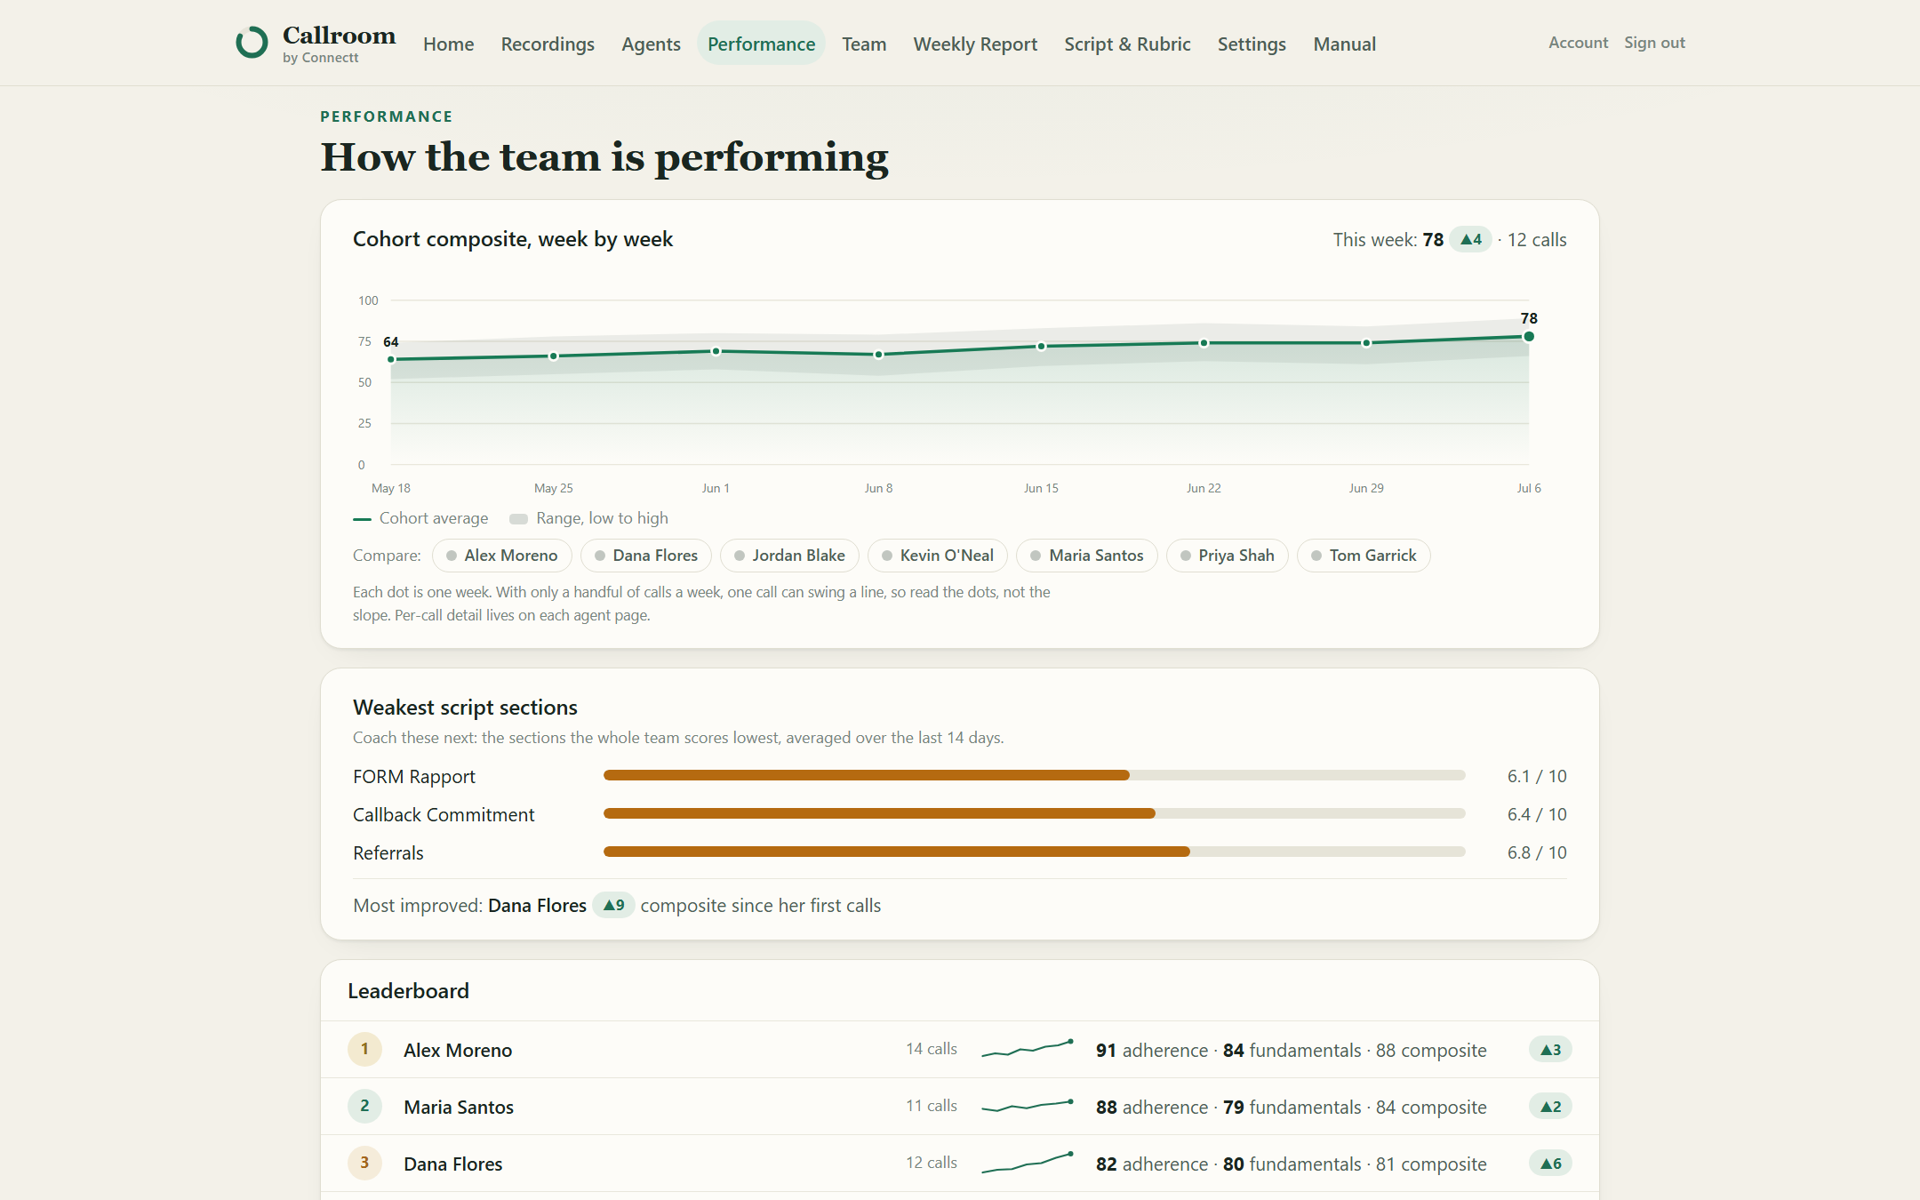Click the Callback Commitment score bar
Viewport: 1920px width, 1200px height.
pyautogui.click(x=1034, y=813)
